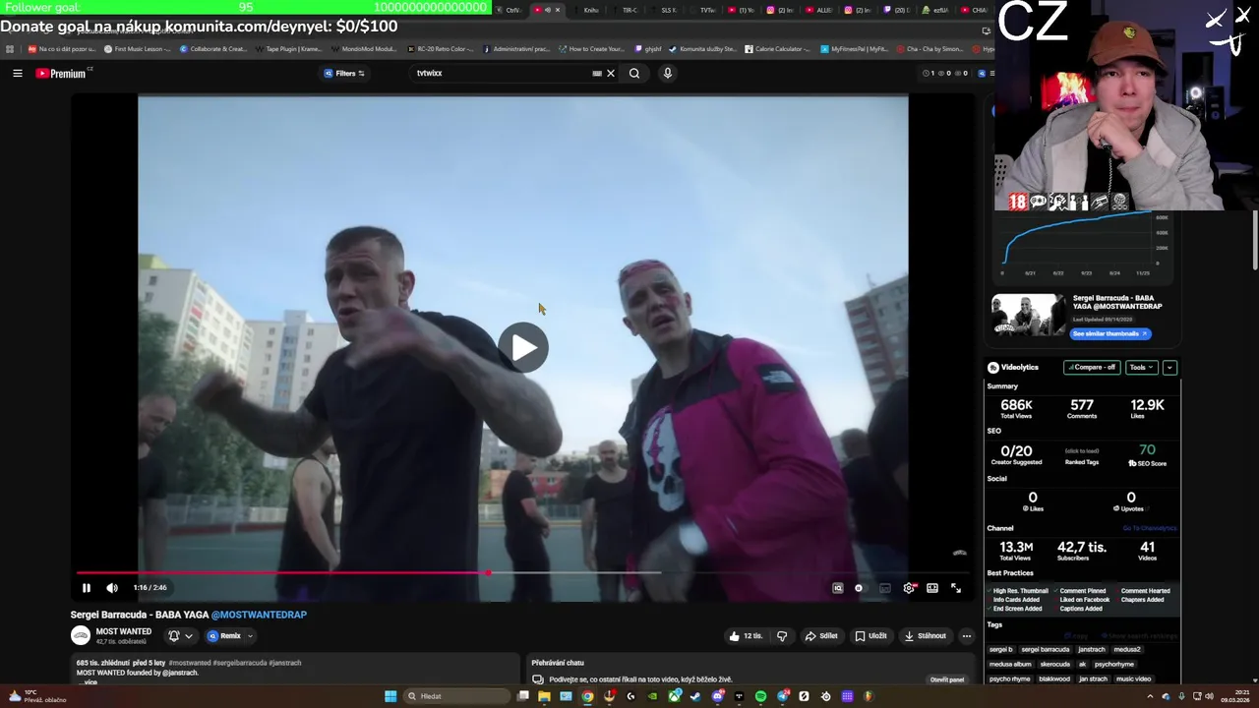Expand Remix dropdown arrow

point(250,636)
